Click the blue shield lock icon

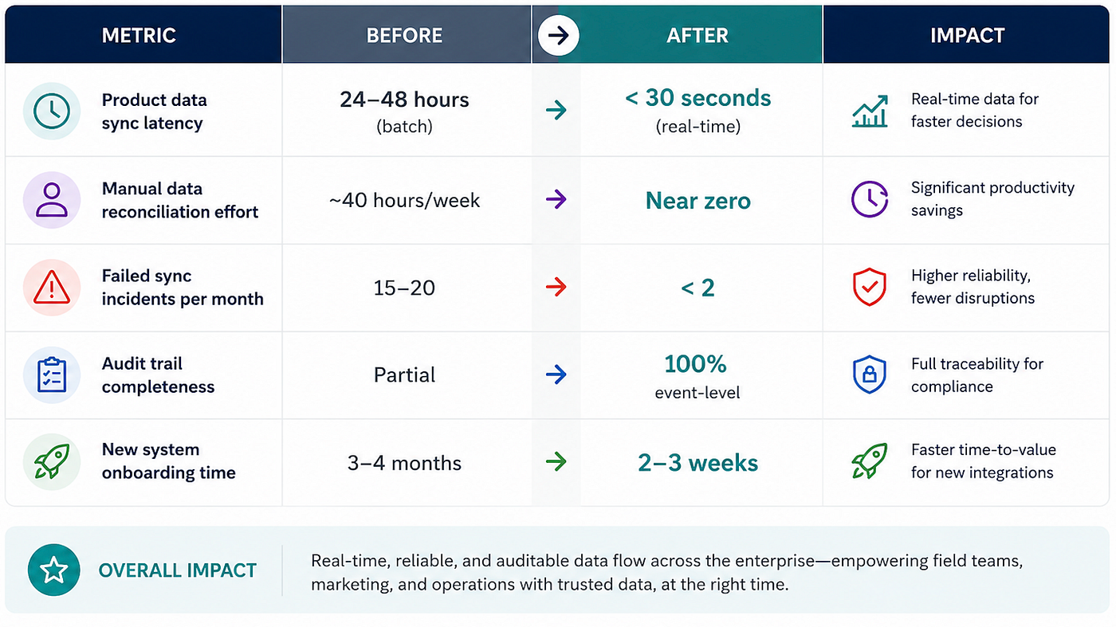pyautogui.click(x=870, y=374)
